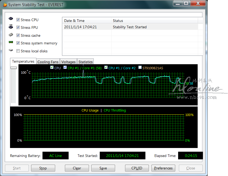228x176 pixels.
Task: Open Preferences
Action: (163, 168)
